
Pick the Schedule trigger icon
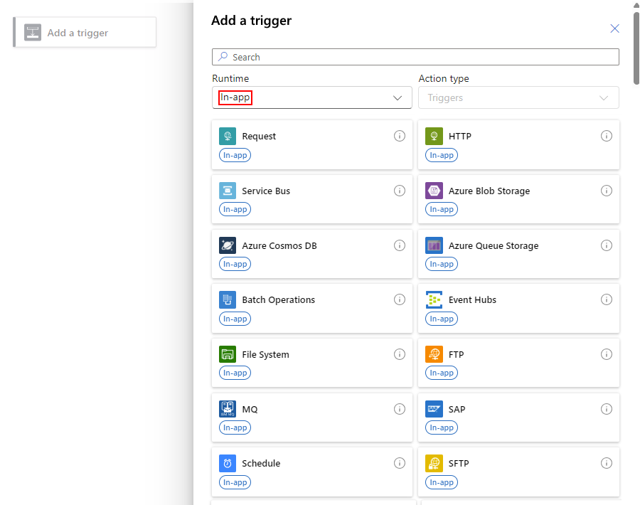(x=228, y=463)
